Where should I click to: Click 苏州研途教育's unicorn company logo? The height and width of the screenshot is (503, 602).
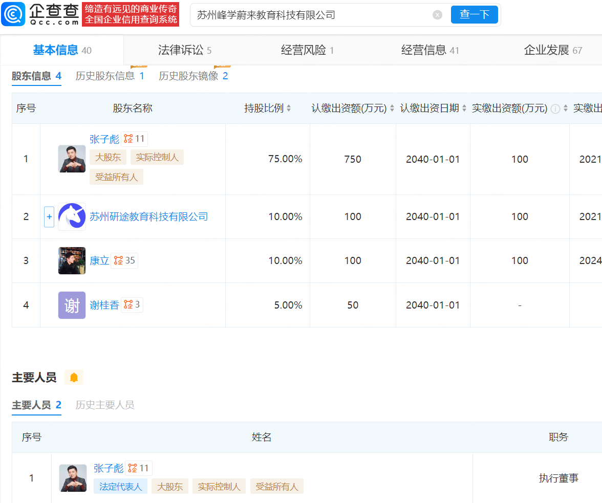[x=72, y=216]
